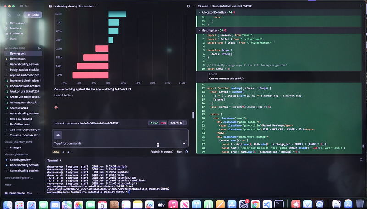Collapse claude_inventory_demo project group

pos(18,142)
